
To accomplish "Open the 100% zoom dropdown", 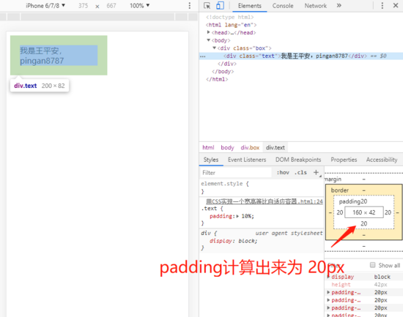I will click(x=139, y=6).
